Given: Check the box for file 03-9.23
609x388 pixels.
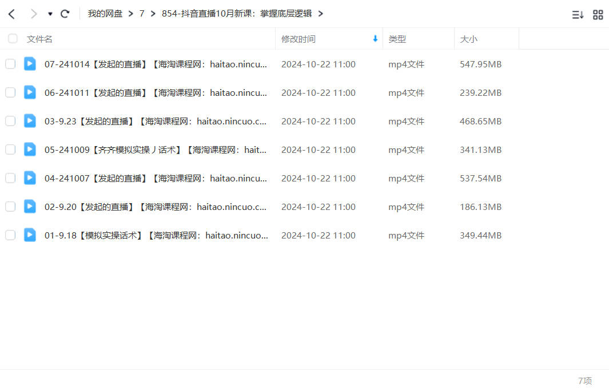Looking at the screenshot, I should point(10,121).
